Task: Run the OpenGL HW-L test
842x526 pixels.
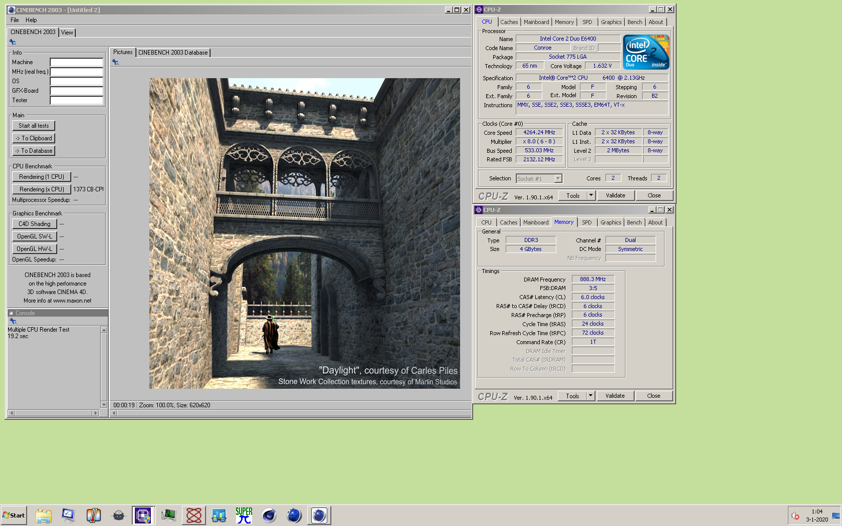Action: click(35, 249)
